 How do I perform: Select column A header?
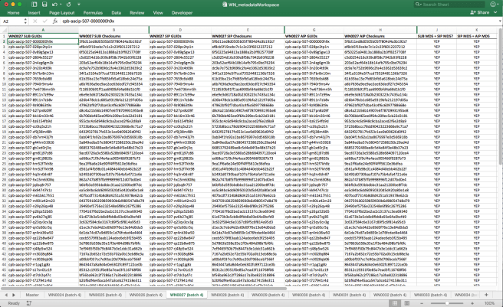tap(43, 30)
